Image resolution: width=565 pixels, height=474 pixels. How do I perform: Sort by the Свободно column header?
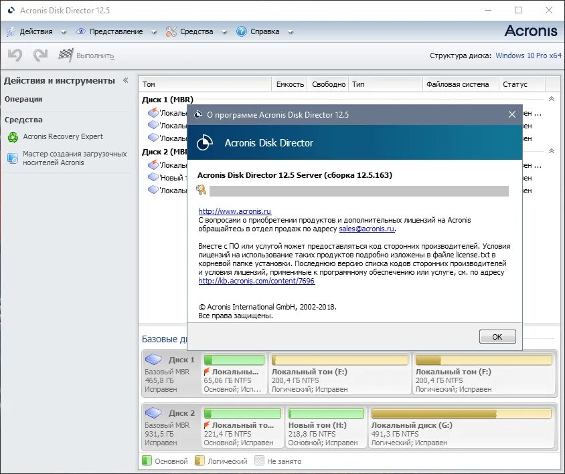(328, 84)
